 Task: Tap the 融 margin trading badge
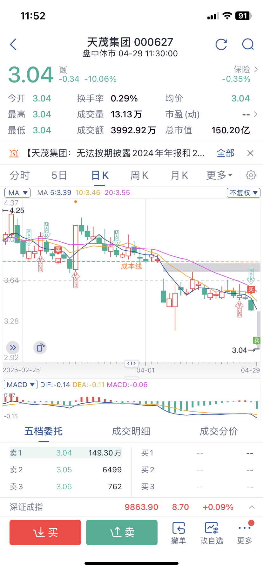(x=63, y=70)
